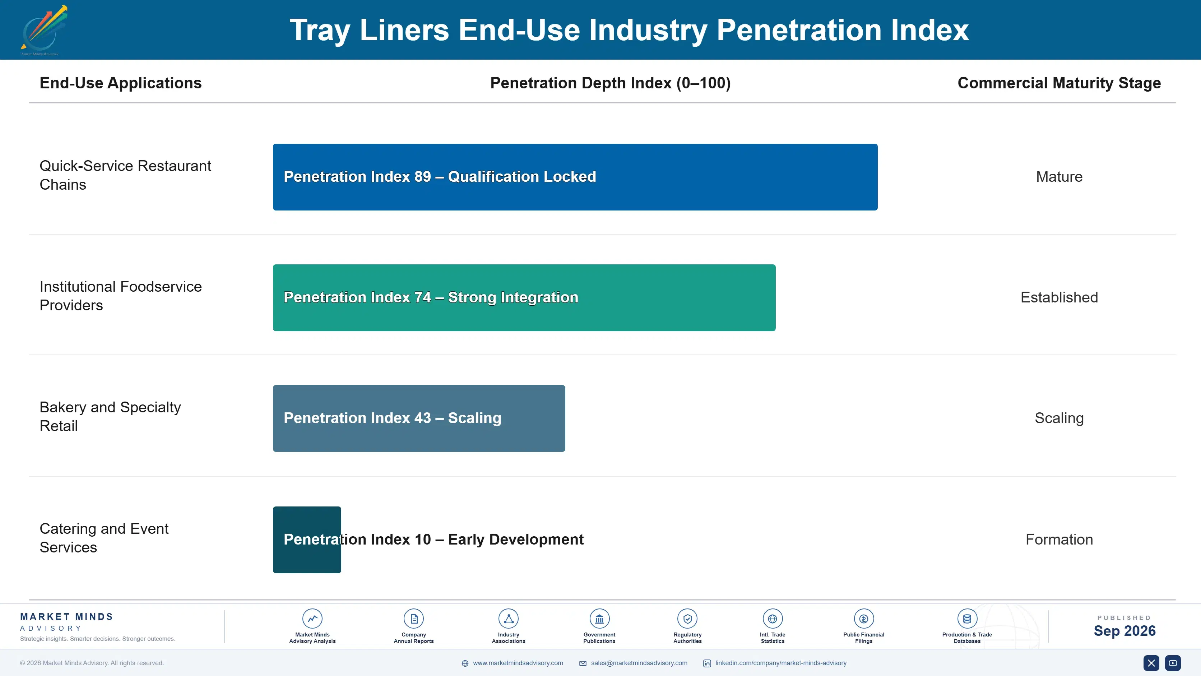Image resolution: width=1201 pixels, height=676 pixels.
Task: Open linkedin.com/company/market-minds-advisory link
Action: pyautogui.click(x=781, y=663)
